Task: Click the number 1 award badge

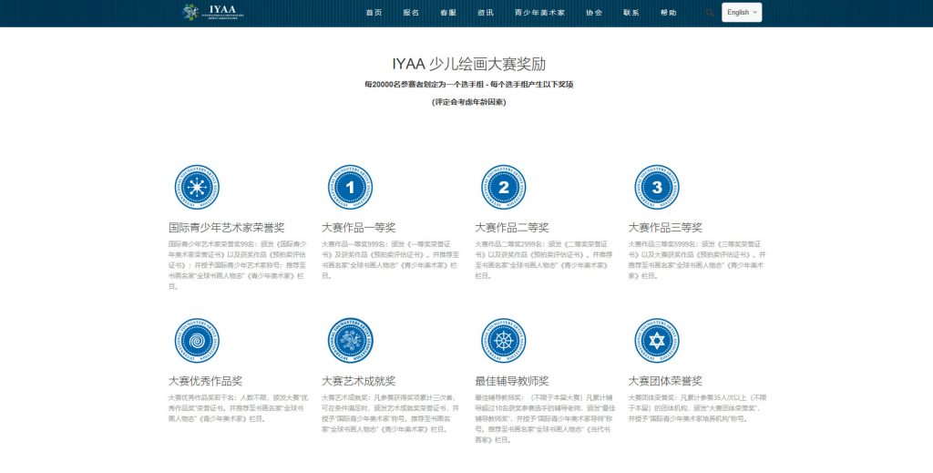Action: click(351, 188)
